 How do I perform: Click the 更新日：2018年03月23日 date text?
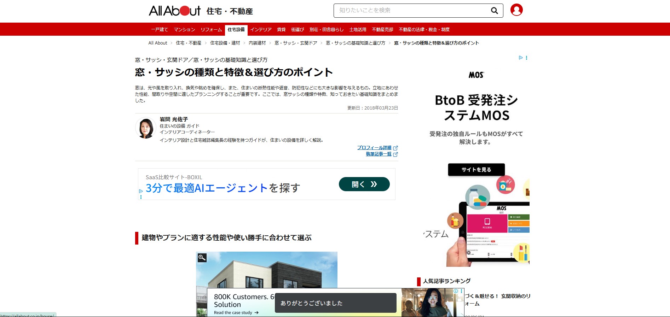tap(372, 108)
